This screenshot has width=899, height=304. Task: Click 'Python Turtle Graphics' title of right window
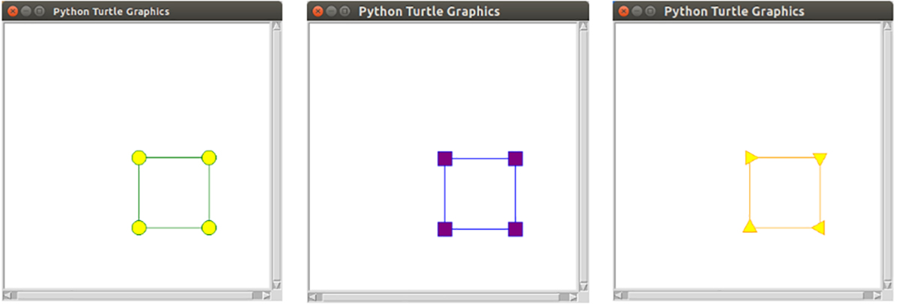pos(734,11)
